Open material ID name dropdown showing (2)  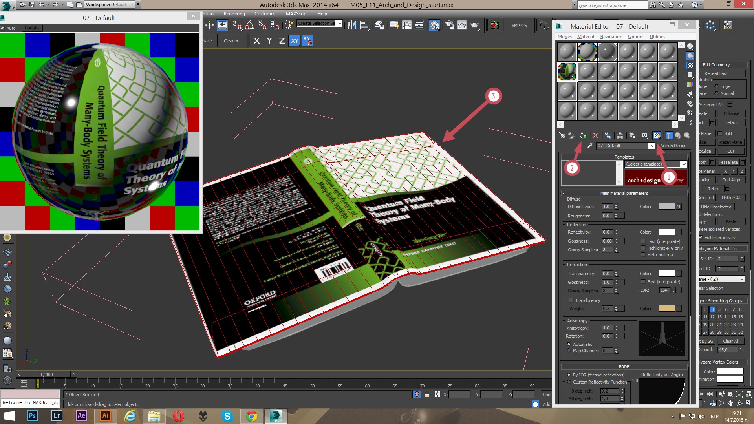pos(742,279)
